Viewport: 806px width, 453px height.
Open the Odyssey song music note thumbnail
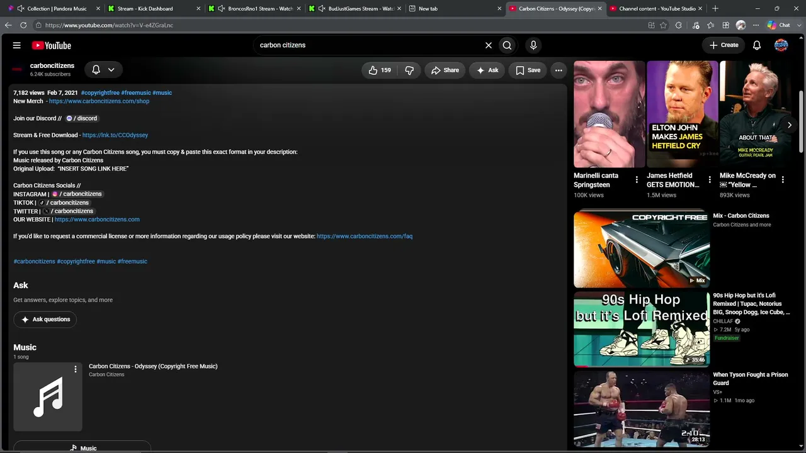click(x=48, y=397)
